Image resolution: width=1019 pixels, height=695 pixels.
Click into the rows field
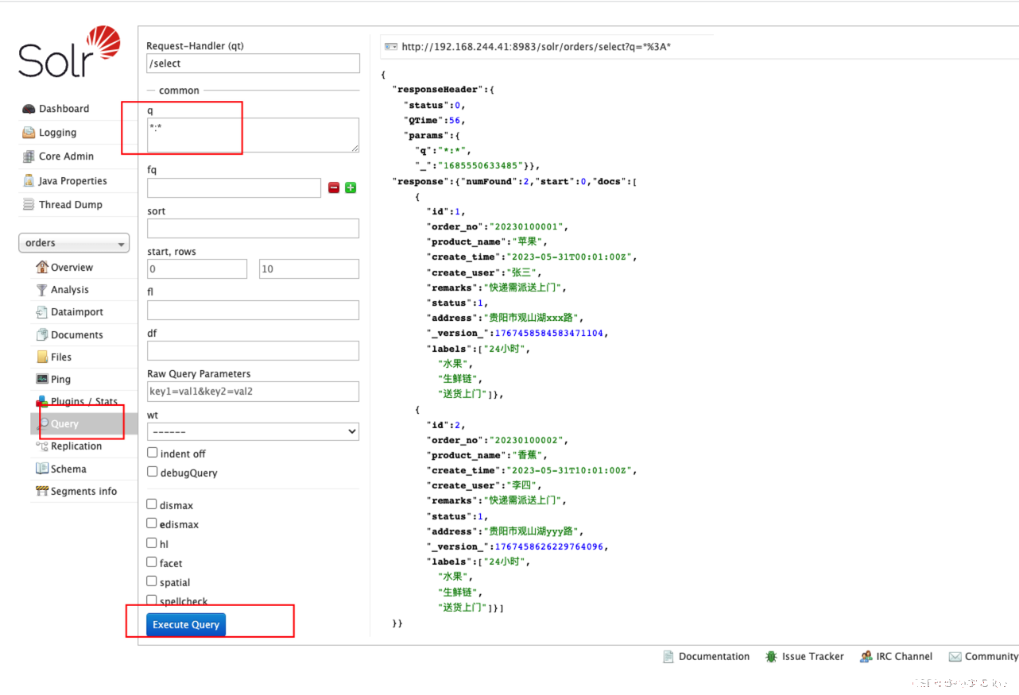[x=309, y=269]
